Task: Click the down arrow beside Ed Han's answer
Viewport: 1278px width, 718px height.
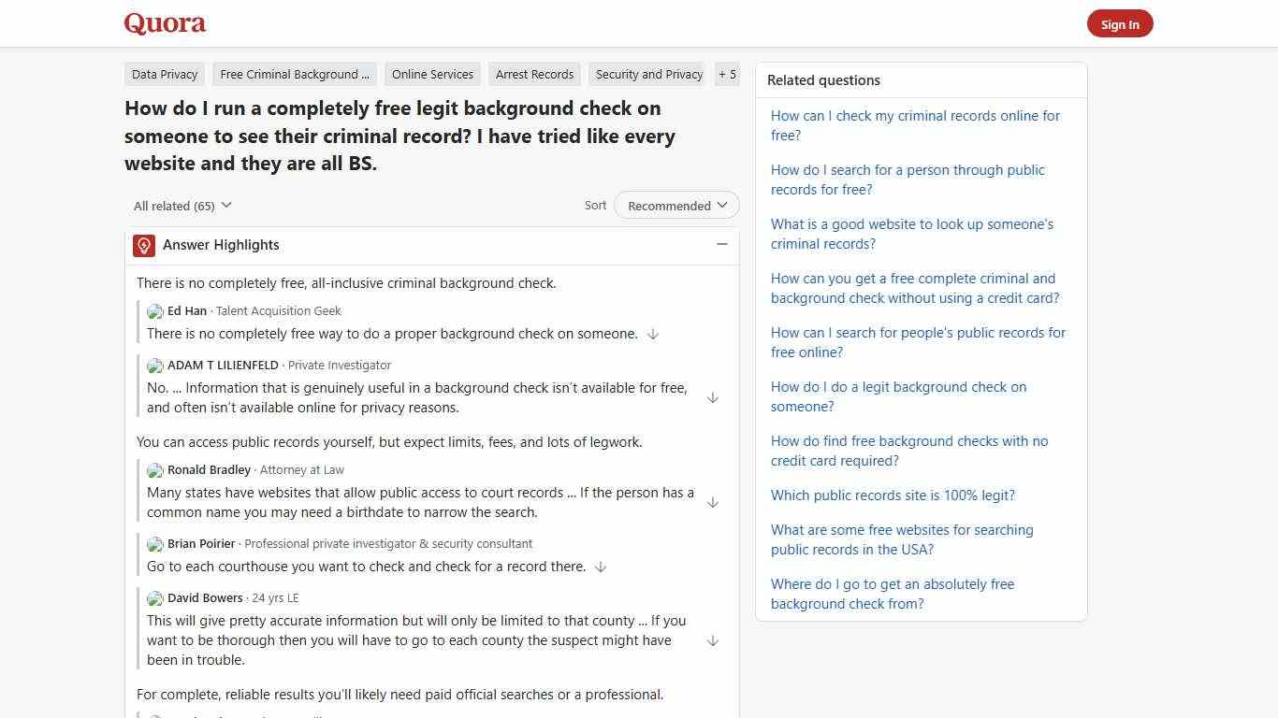Action: tap(652, 334)
